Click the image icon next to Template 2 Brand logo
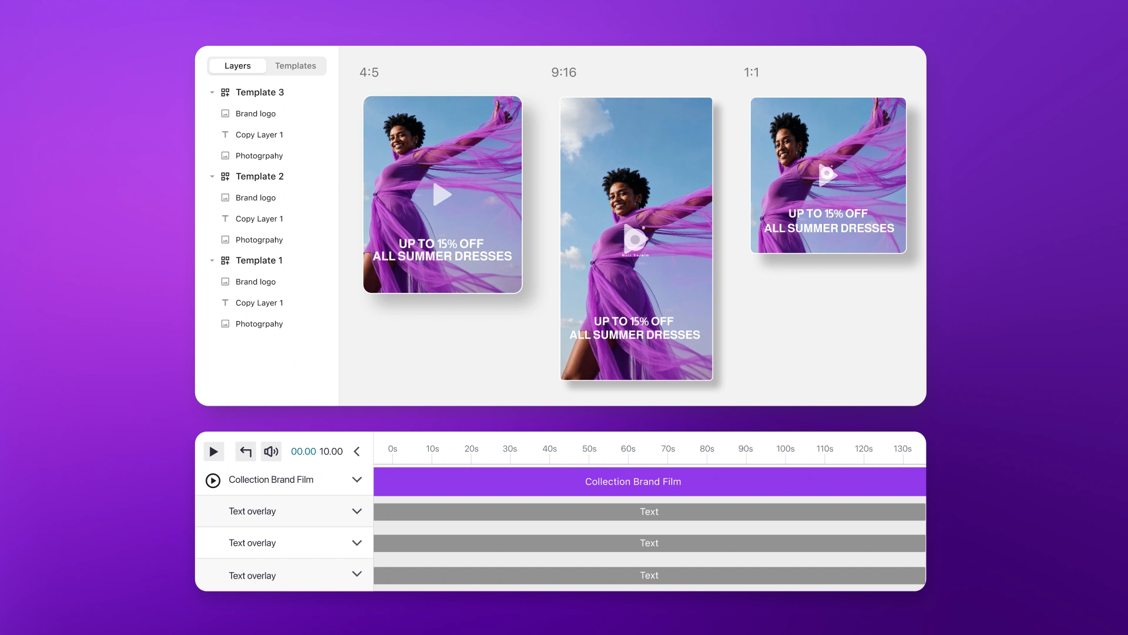 tap(225, 198)
